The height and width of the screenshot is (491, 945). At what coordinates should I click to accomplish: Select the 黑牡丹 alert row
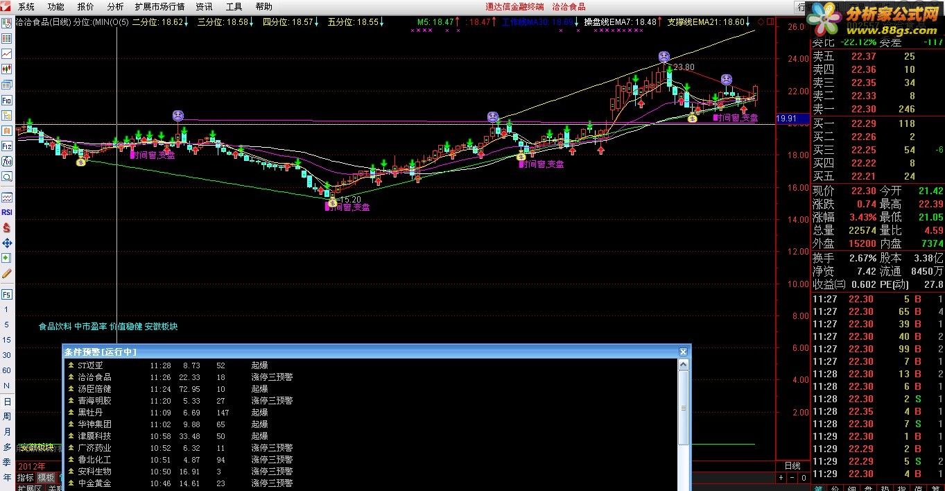click(x=371, y=413)
